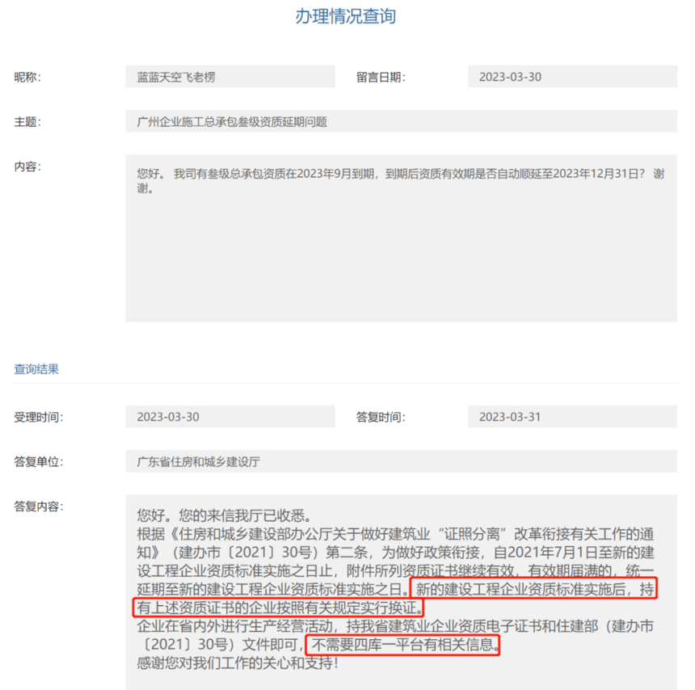Click the 主题 field about 资质延期问题

[x=401, y=121]
